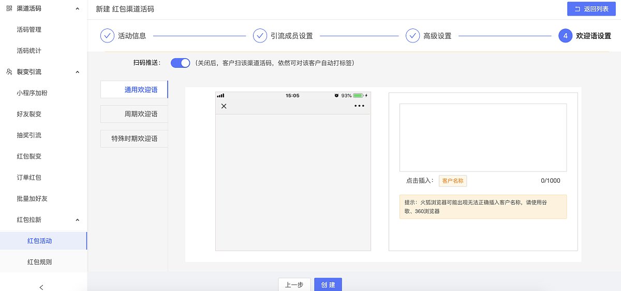621x291 pixels.
Task: Select 红包活动 menu item
Action: pyautogui.click(x=43, y=241)
